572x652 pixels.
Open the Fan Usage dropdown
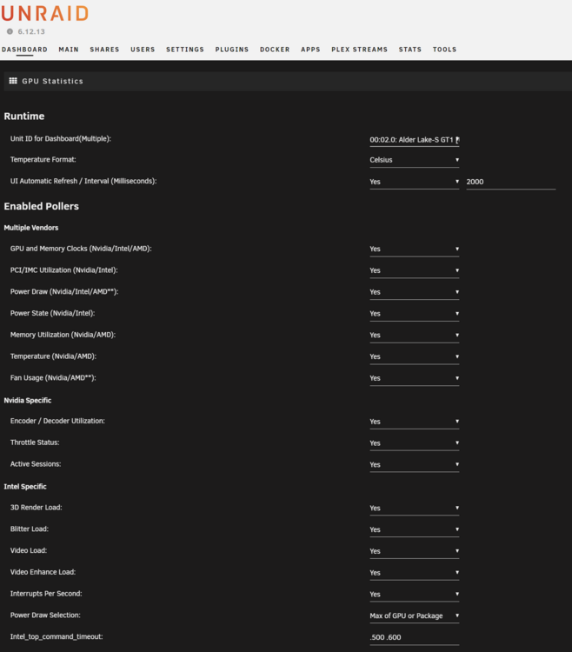point(415,379)
